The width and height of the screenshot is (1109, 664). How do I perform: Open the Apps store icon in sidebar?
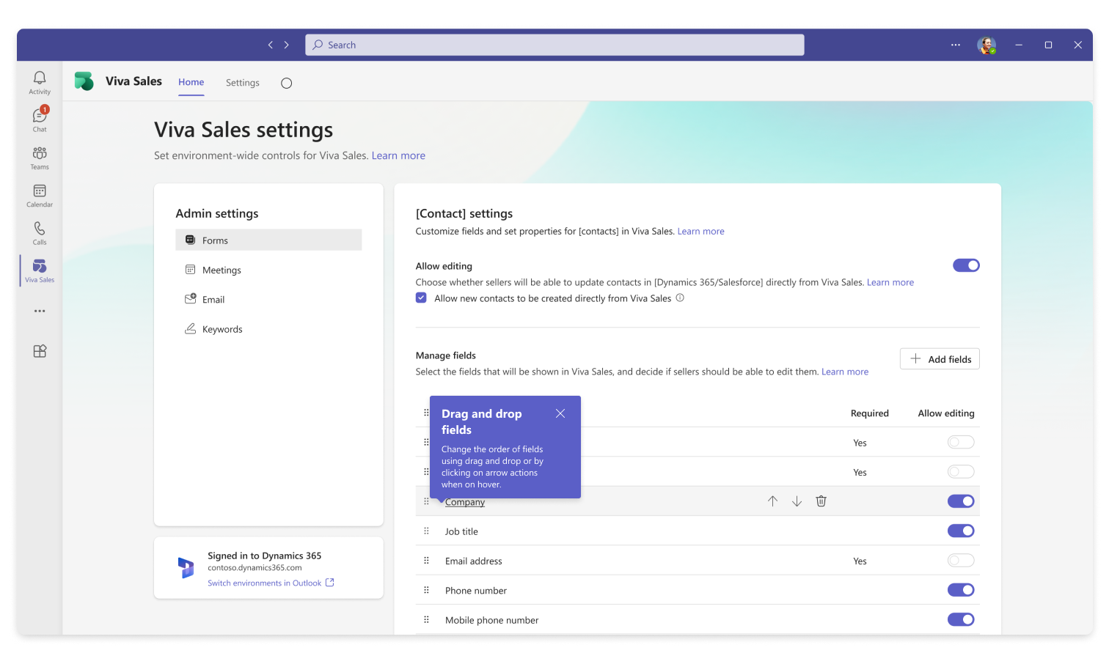40,351
